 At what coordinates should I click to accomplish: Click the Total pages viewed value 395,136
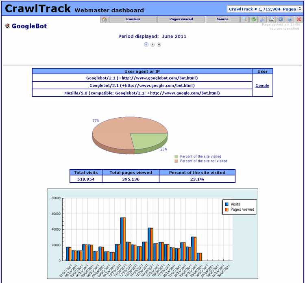131,179
